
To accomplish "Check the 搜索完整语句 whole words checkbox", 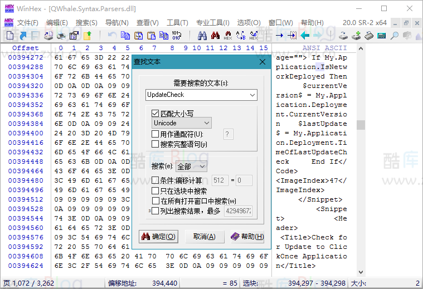I will 155,144.
